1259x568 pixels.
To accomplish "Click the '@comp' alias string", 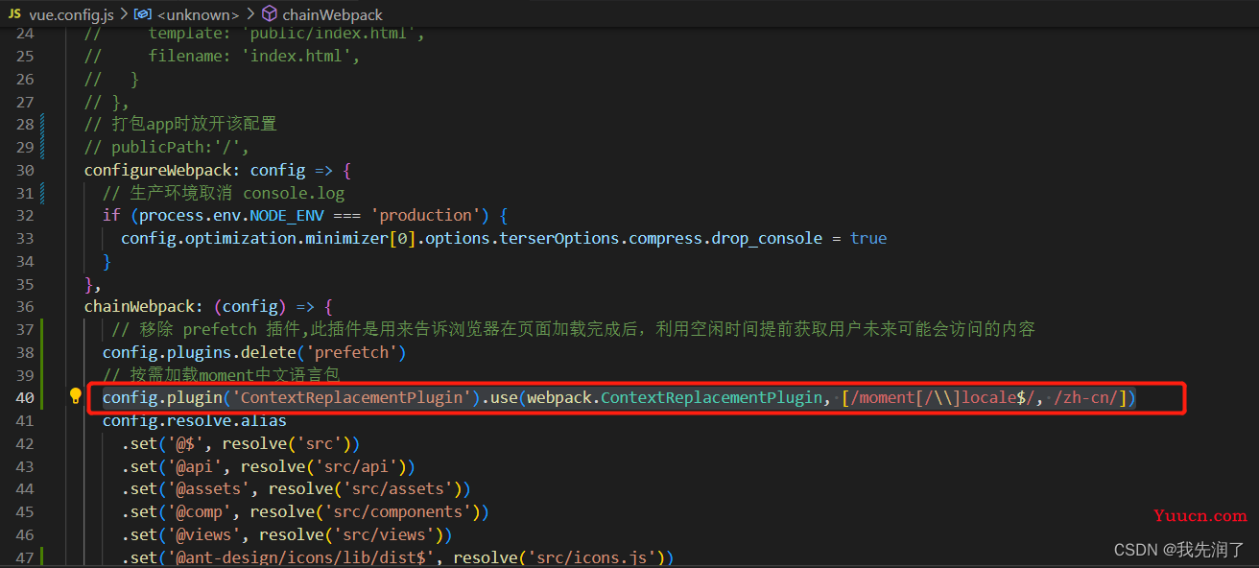I will [200, 511].
